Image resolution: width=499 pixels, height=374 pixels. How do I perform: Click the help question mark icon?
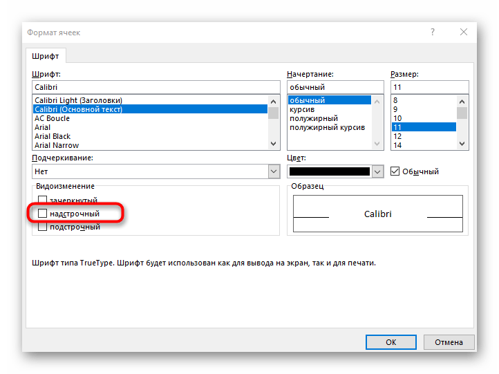pos(433,32)
